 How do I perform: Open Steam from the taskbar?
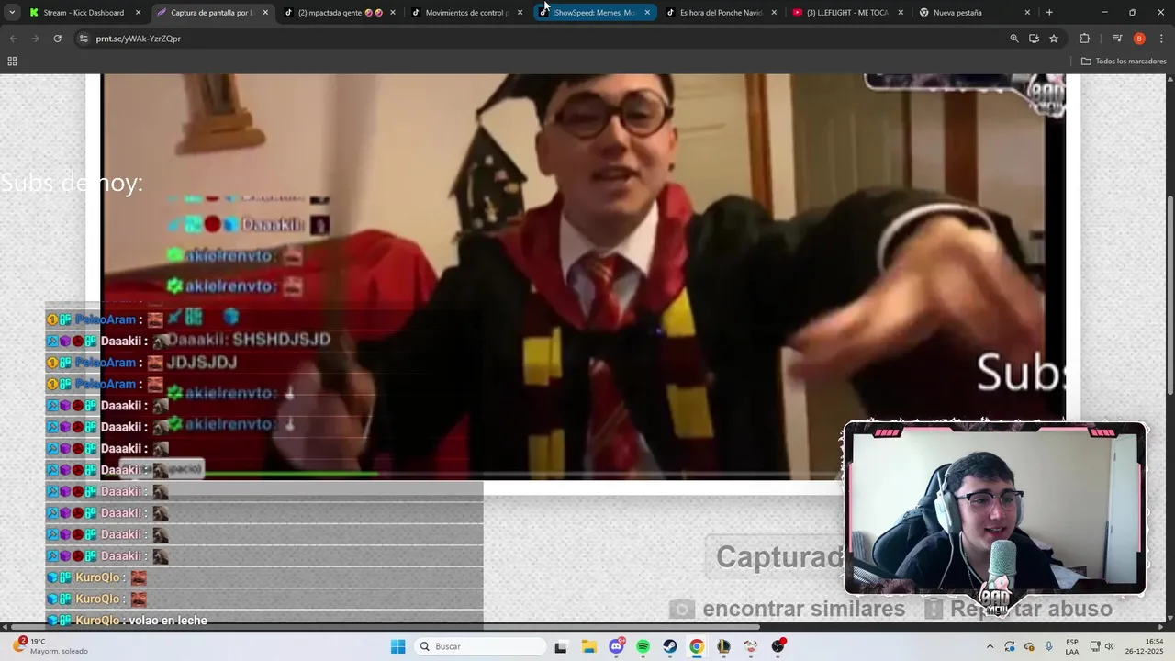[x=670, y=646]
